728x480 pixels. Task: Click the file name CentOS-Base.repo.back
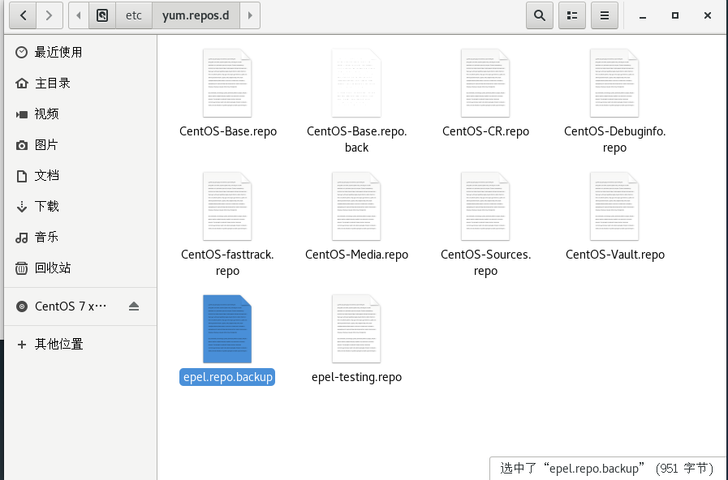[356, 139]
